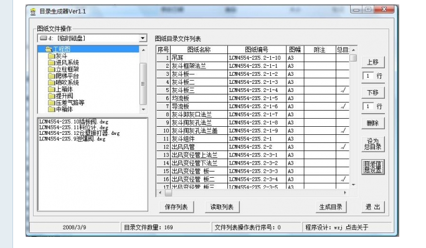Click the 上移 move-up button

click(373, 62)
